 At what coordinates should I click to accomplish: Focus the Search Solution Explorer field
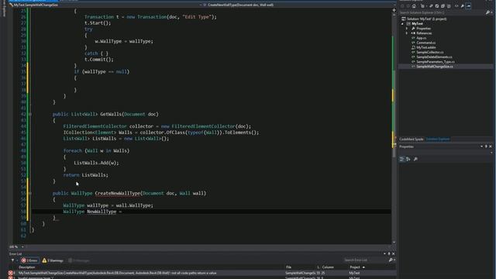coord(442,12)
